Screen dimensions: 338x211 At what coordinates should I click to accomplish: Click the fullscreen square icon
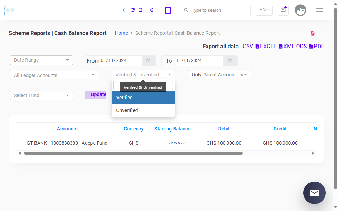tap(168, 10)
